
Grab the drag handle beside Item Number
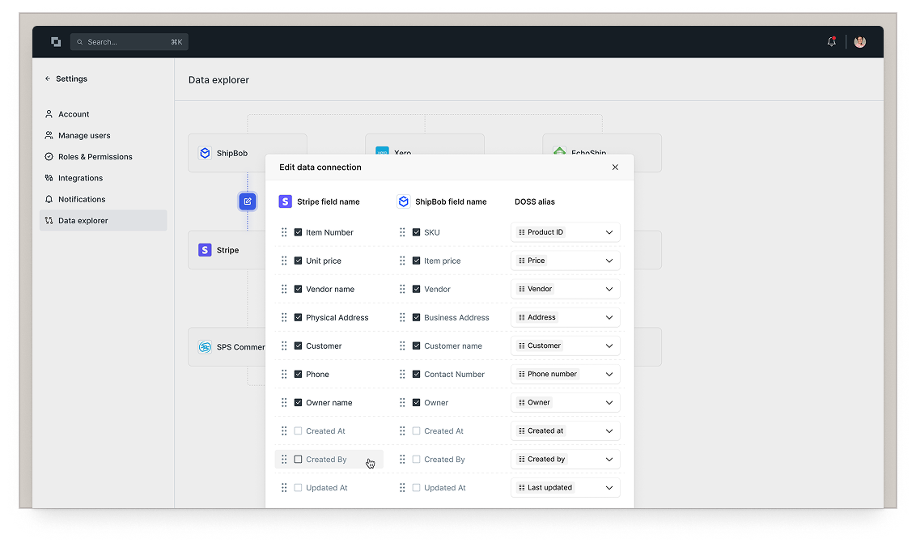pyautogui.click(x=284, y=232)
